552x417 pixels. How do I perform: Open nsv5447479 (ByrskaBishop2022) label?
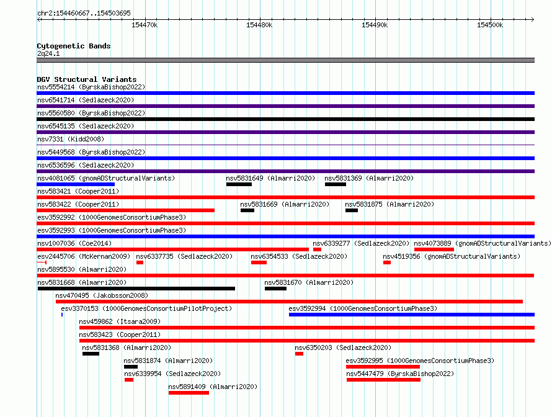click(400, 374)
